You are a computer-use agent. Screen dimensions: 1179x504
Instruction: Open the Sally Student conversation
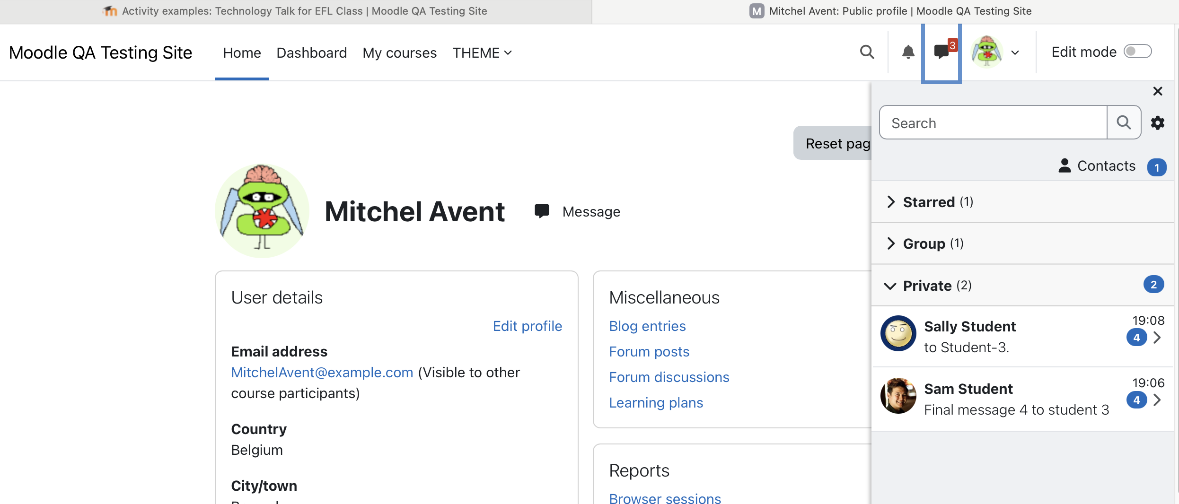1022,336
